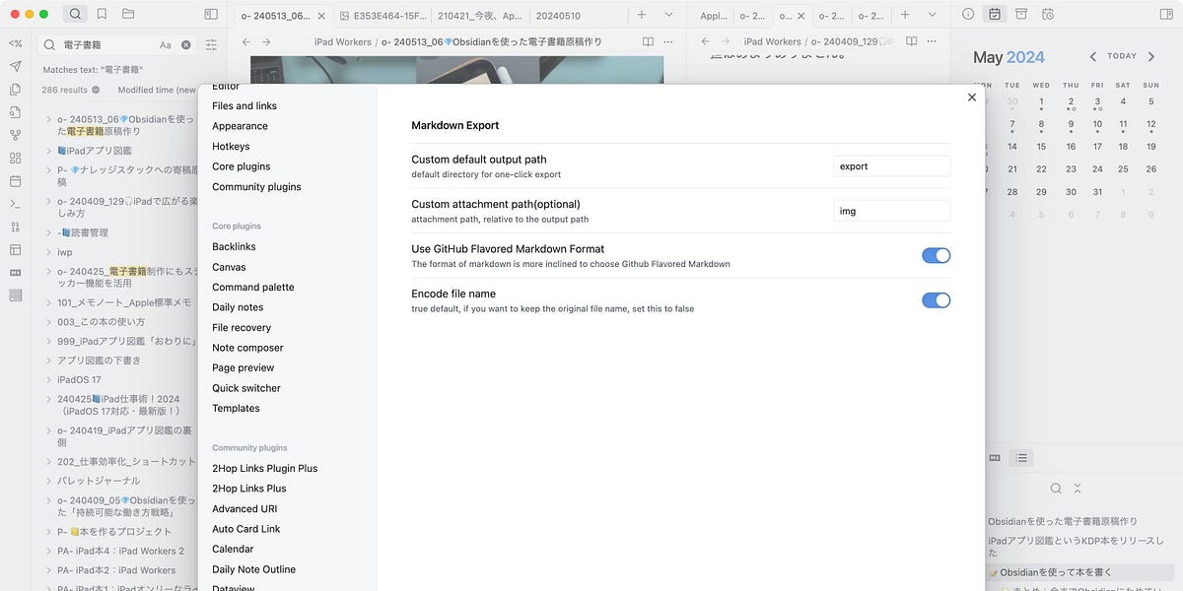
Task: Close the settings dialog
Action: 972,97
